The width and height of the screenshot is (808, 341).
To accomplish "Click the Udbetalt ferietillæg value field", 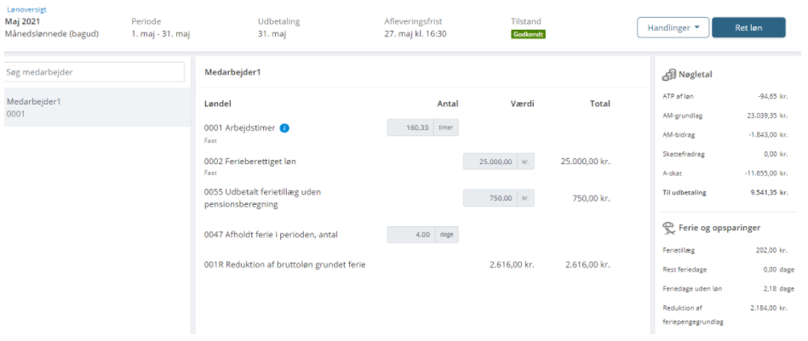I will click(489, 197).
